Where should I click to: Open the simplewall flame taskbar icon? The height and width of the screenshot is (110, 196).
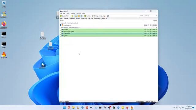[132, 108]
